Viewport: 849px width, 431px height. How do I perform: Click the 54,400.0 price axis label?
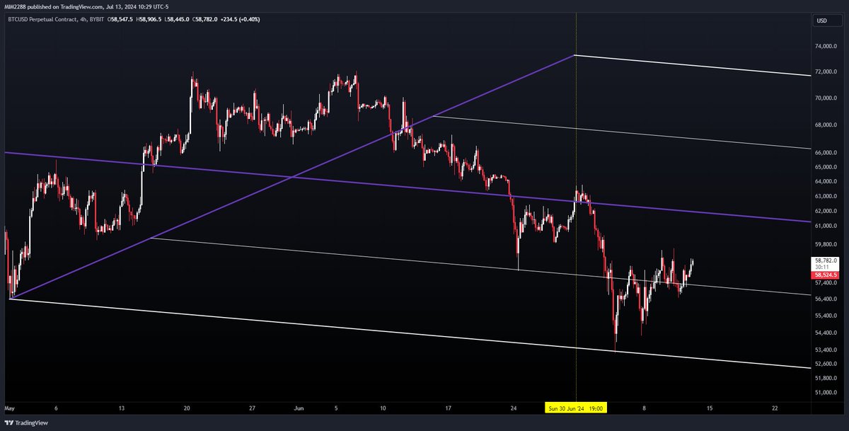[x=827, y=333]
